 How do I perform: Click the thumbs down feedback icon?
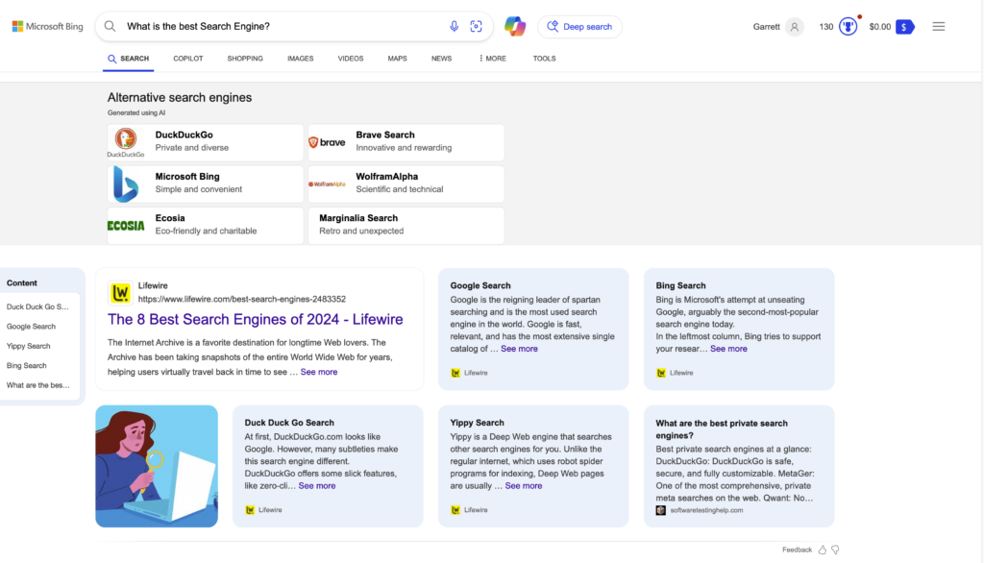(835, 550)
